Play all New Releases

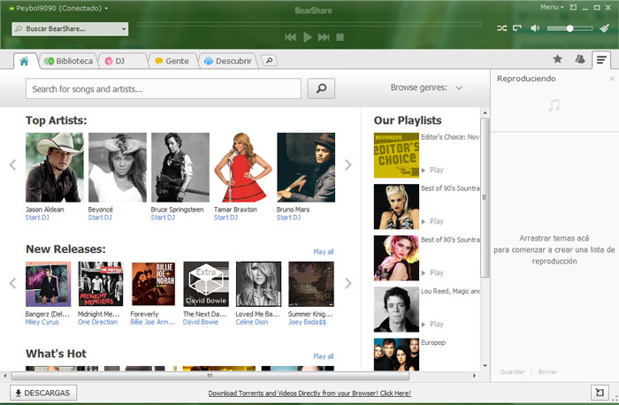coord(324,252)
